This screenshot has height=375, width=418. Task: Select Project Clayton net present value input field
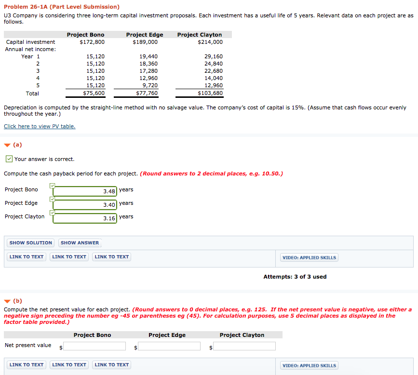click(244, 346)
